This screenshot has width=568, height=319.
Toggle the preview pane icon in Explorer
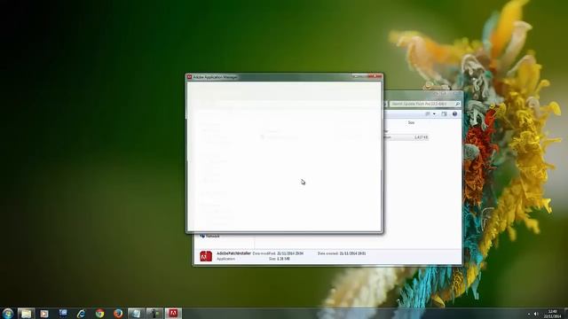click(x=444, y=114)
